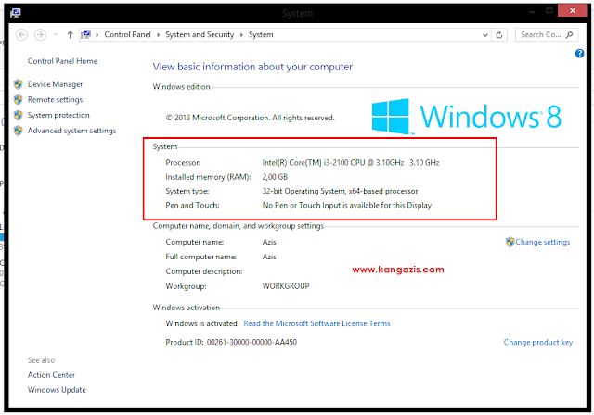Open Help with blue question mark
Screen dimensions: 594x415
579,54
